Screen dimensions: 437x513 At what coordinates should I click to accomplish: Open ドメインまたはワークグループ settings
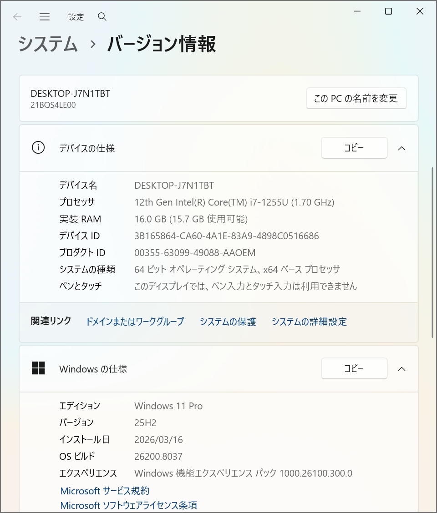coord(134,322)
